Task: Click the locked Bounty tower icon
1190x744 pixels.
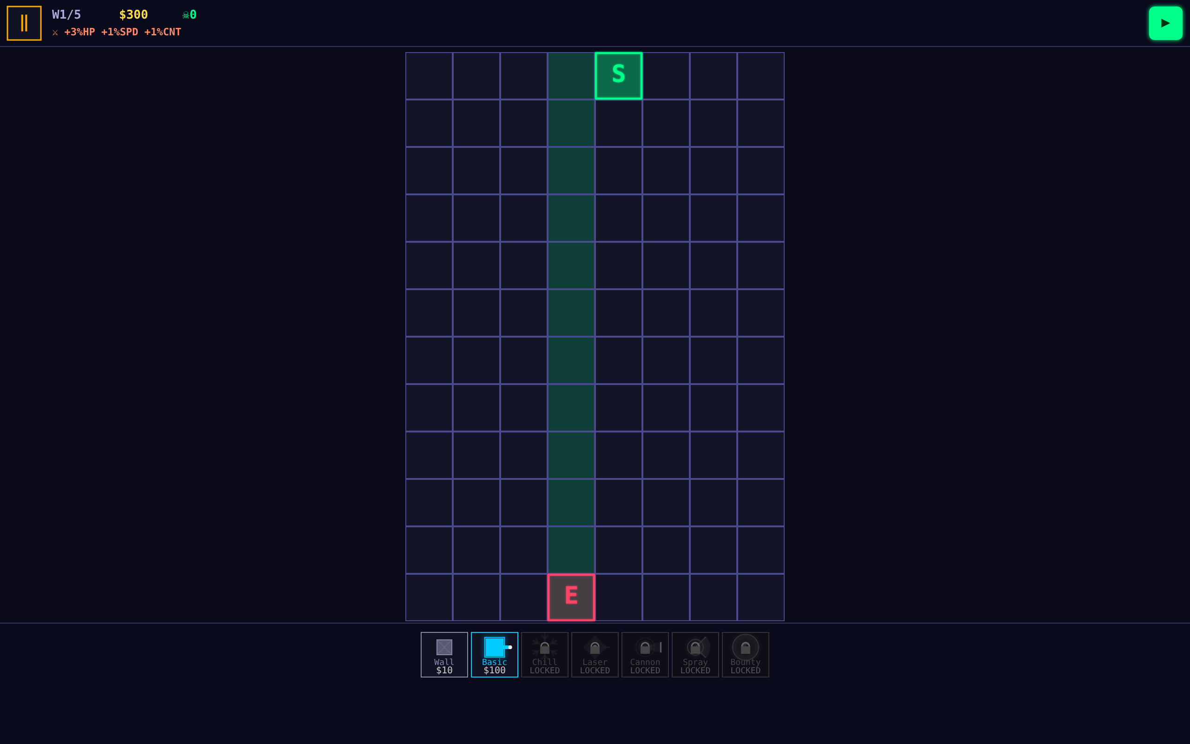Action: [x=745, y=655]
